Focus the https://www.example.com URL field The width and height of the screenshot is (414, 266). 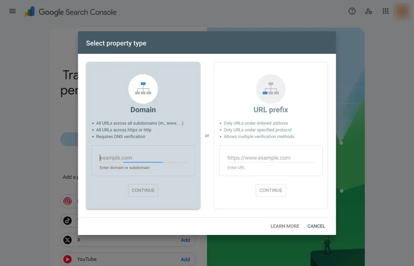click(271, 158)
